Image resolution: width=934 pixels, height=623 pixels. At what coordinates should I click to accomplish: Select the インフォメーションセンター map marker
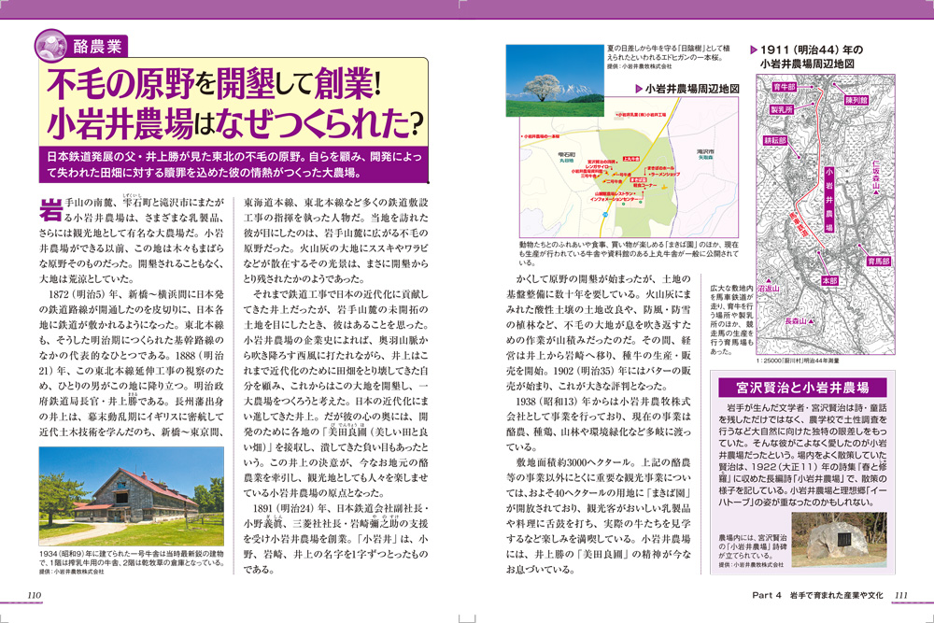point(613,199)
